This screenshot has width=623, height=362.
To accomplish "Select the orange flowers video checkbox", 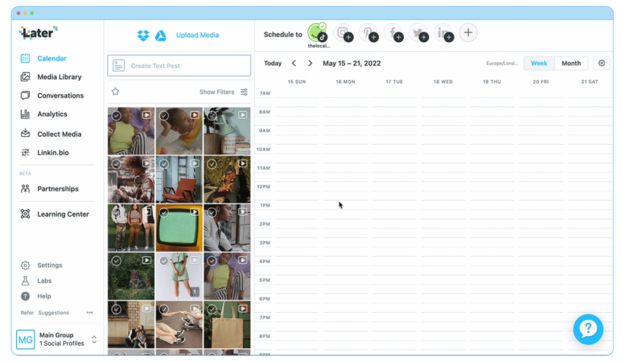I will click(x=212, y=164).
